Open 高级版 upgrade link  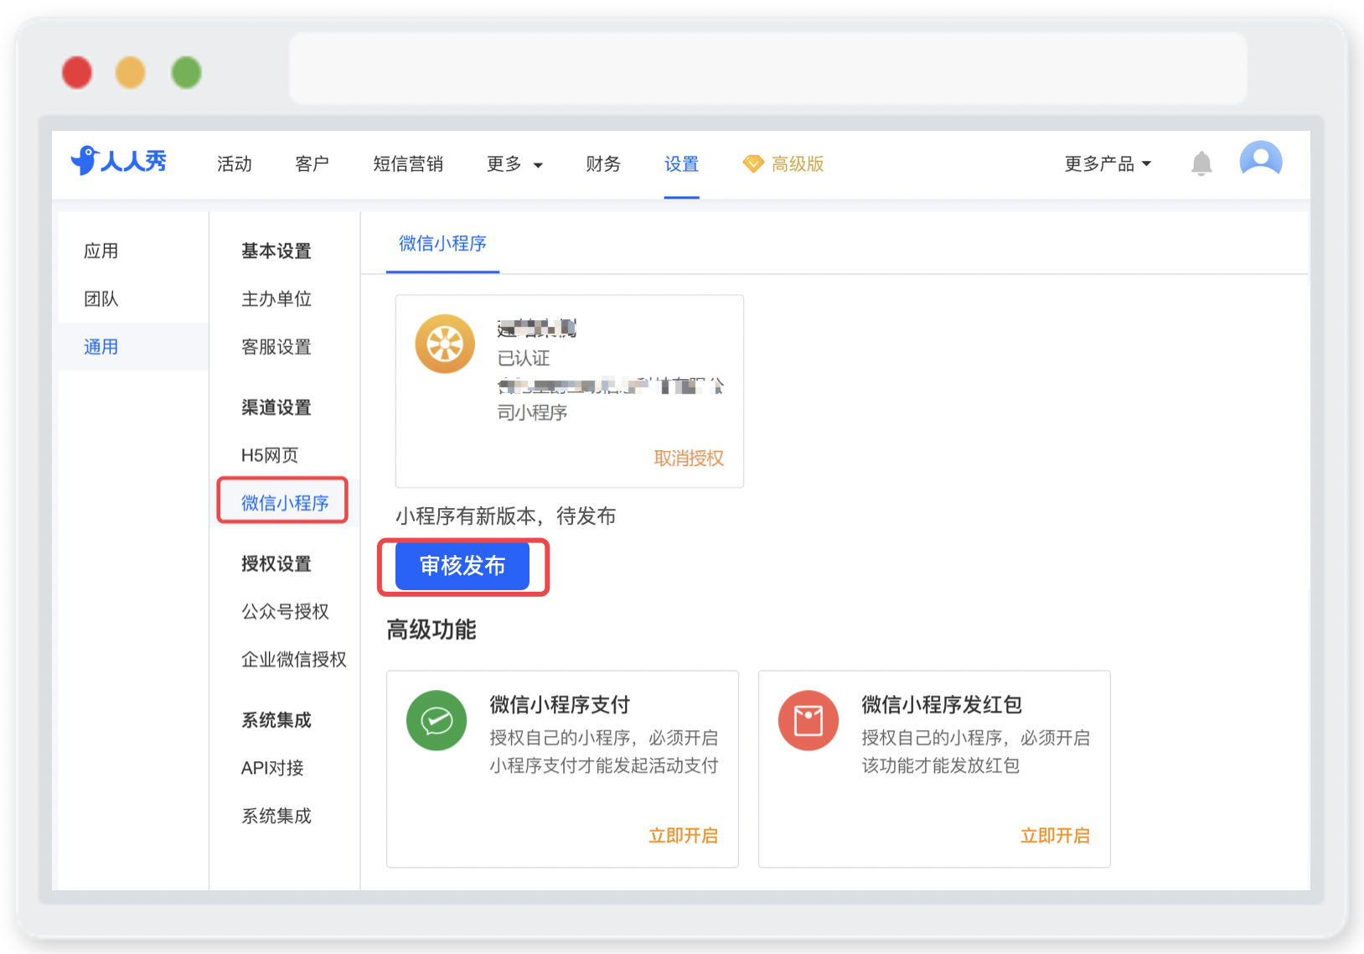click(798, 164)
